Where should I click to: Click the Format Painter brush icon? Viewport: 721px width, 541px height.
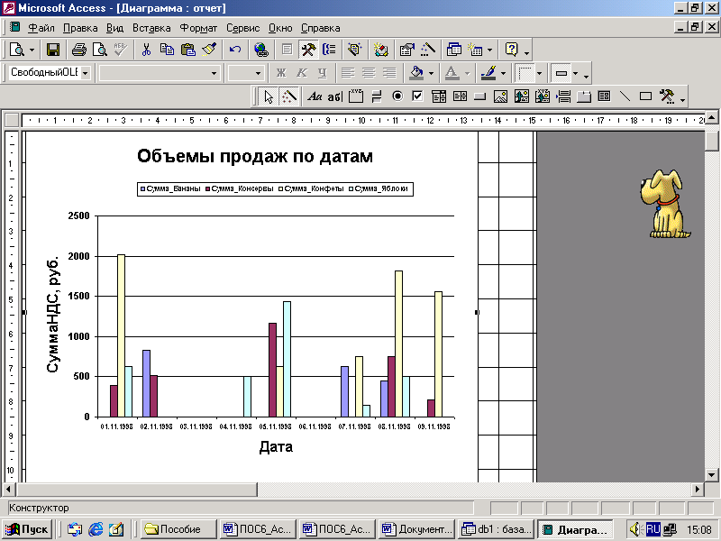pos(209,50)
